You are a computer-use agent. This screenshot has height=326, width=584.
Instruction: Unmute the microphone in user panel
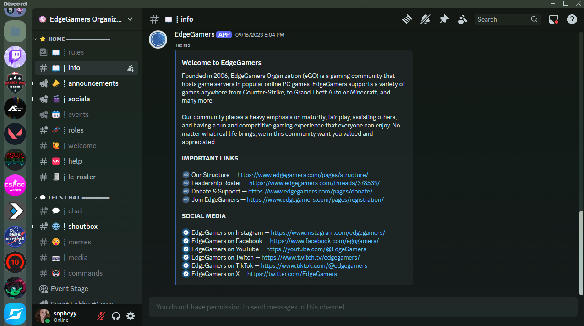click(x=101, y=316)
